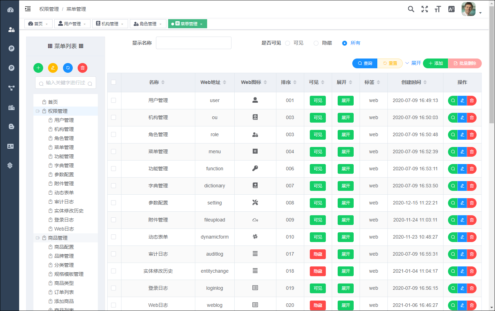The height and width of the screenshot is (311, 495).
Task: Click the 显示名称 input field
Action: [194, 43]
